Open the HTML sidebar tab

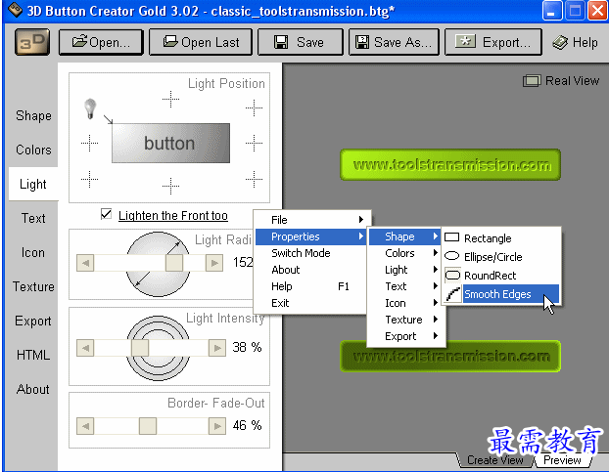point(33,355)
